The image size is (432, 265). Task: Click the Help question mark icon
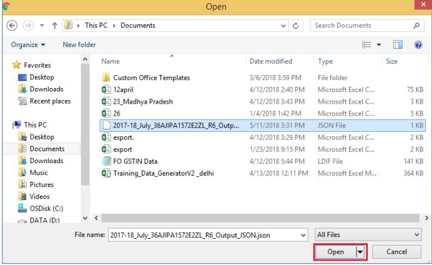coord(419,43)
